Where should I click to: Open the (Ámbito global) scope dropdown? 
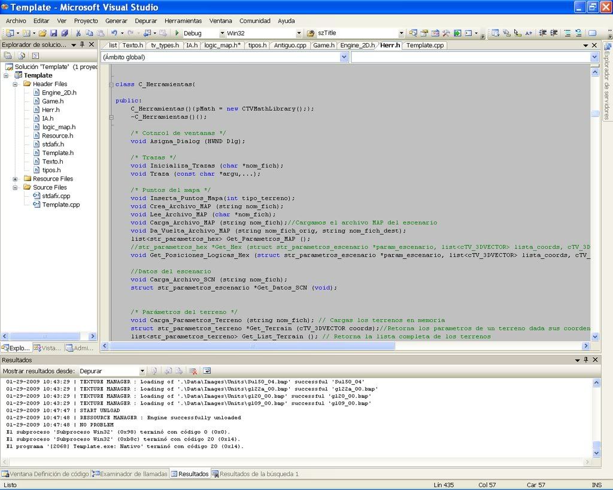coord(344,57)
